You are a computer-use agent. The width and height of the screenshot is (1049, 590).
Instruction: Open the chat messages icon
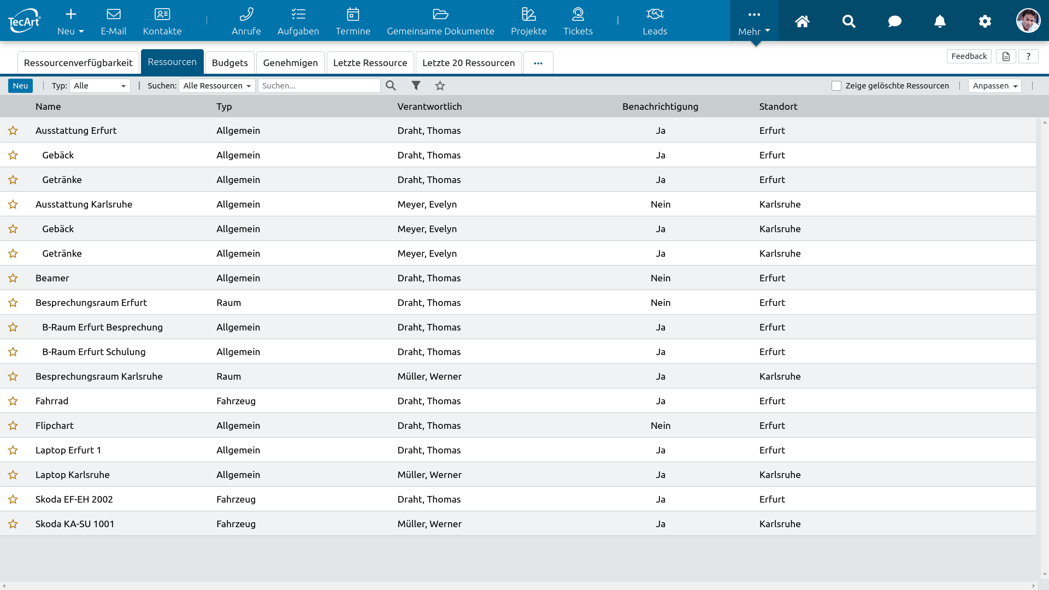point(894,21)
